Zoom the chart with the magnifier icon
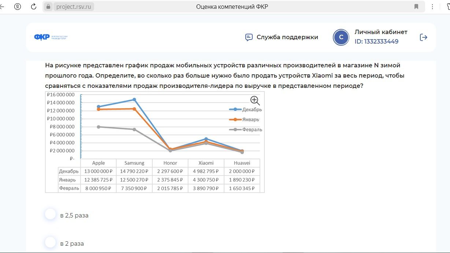Viewport: 450px width, 253px height. tap(255, 101)
